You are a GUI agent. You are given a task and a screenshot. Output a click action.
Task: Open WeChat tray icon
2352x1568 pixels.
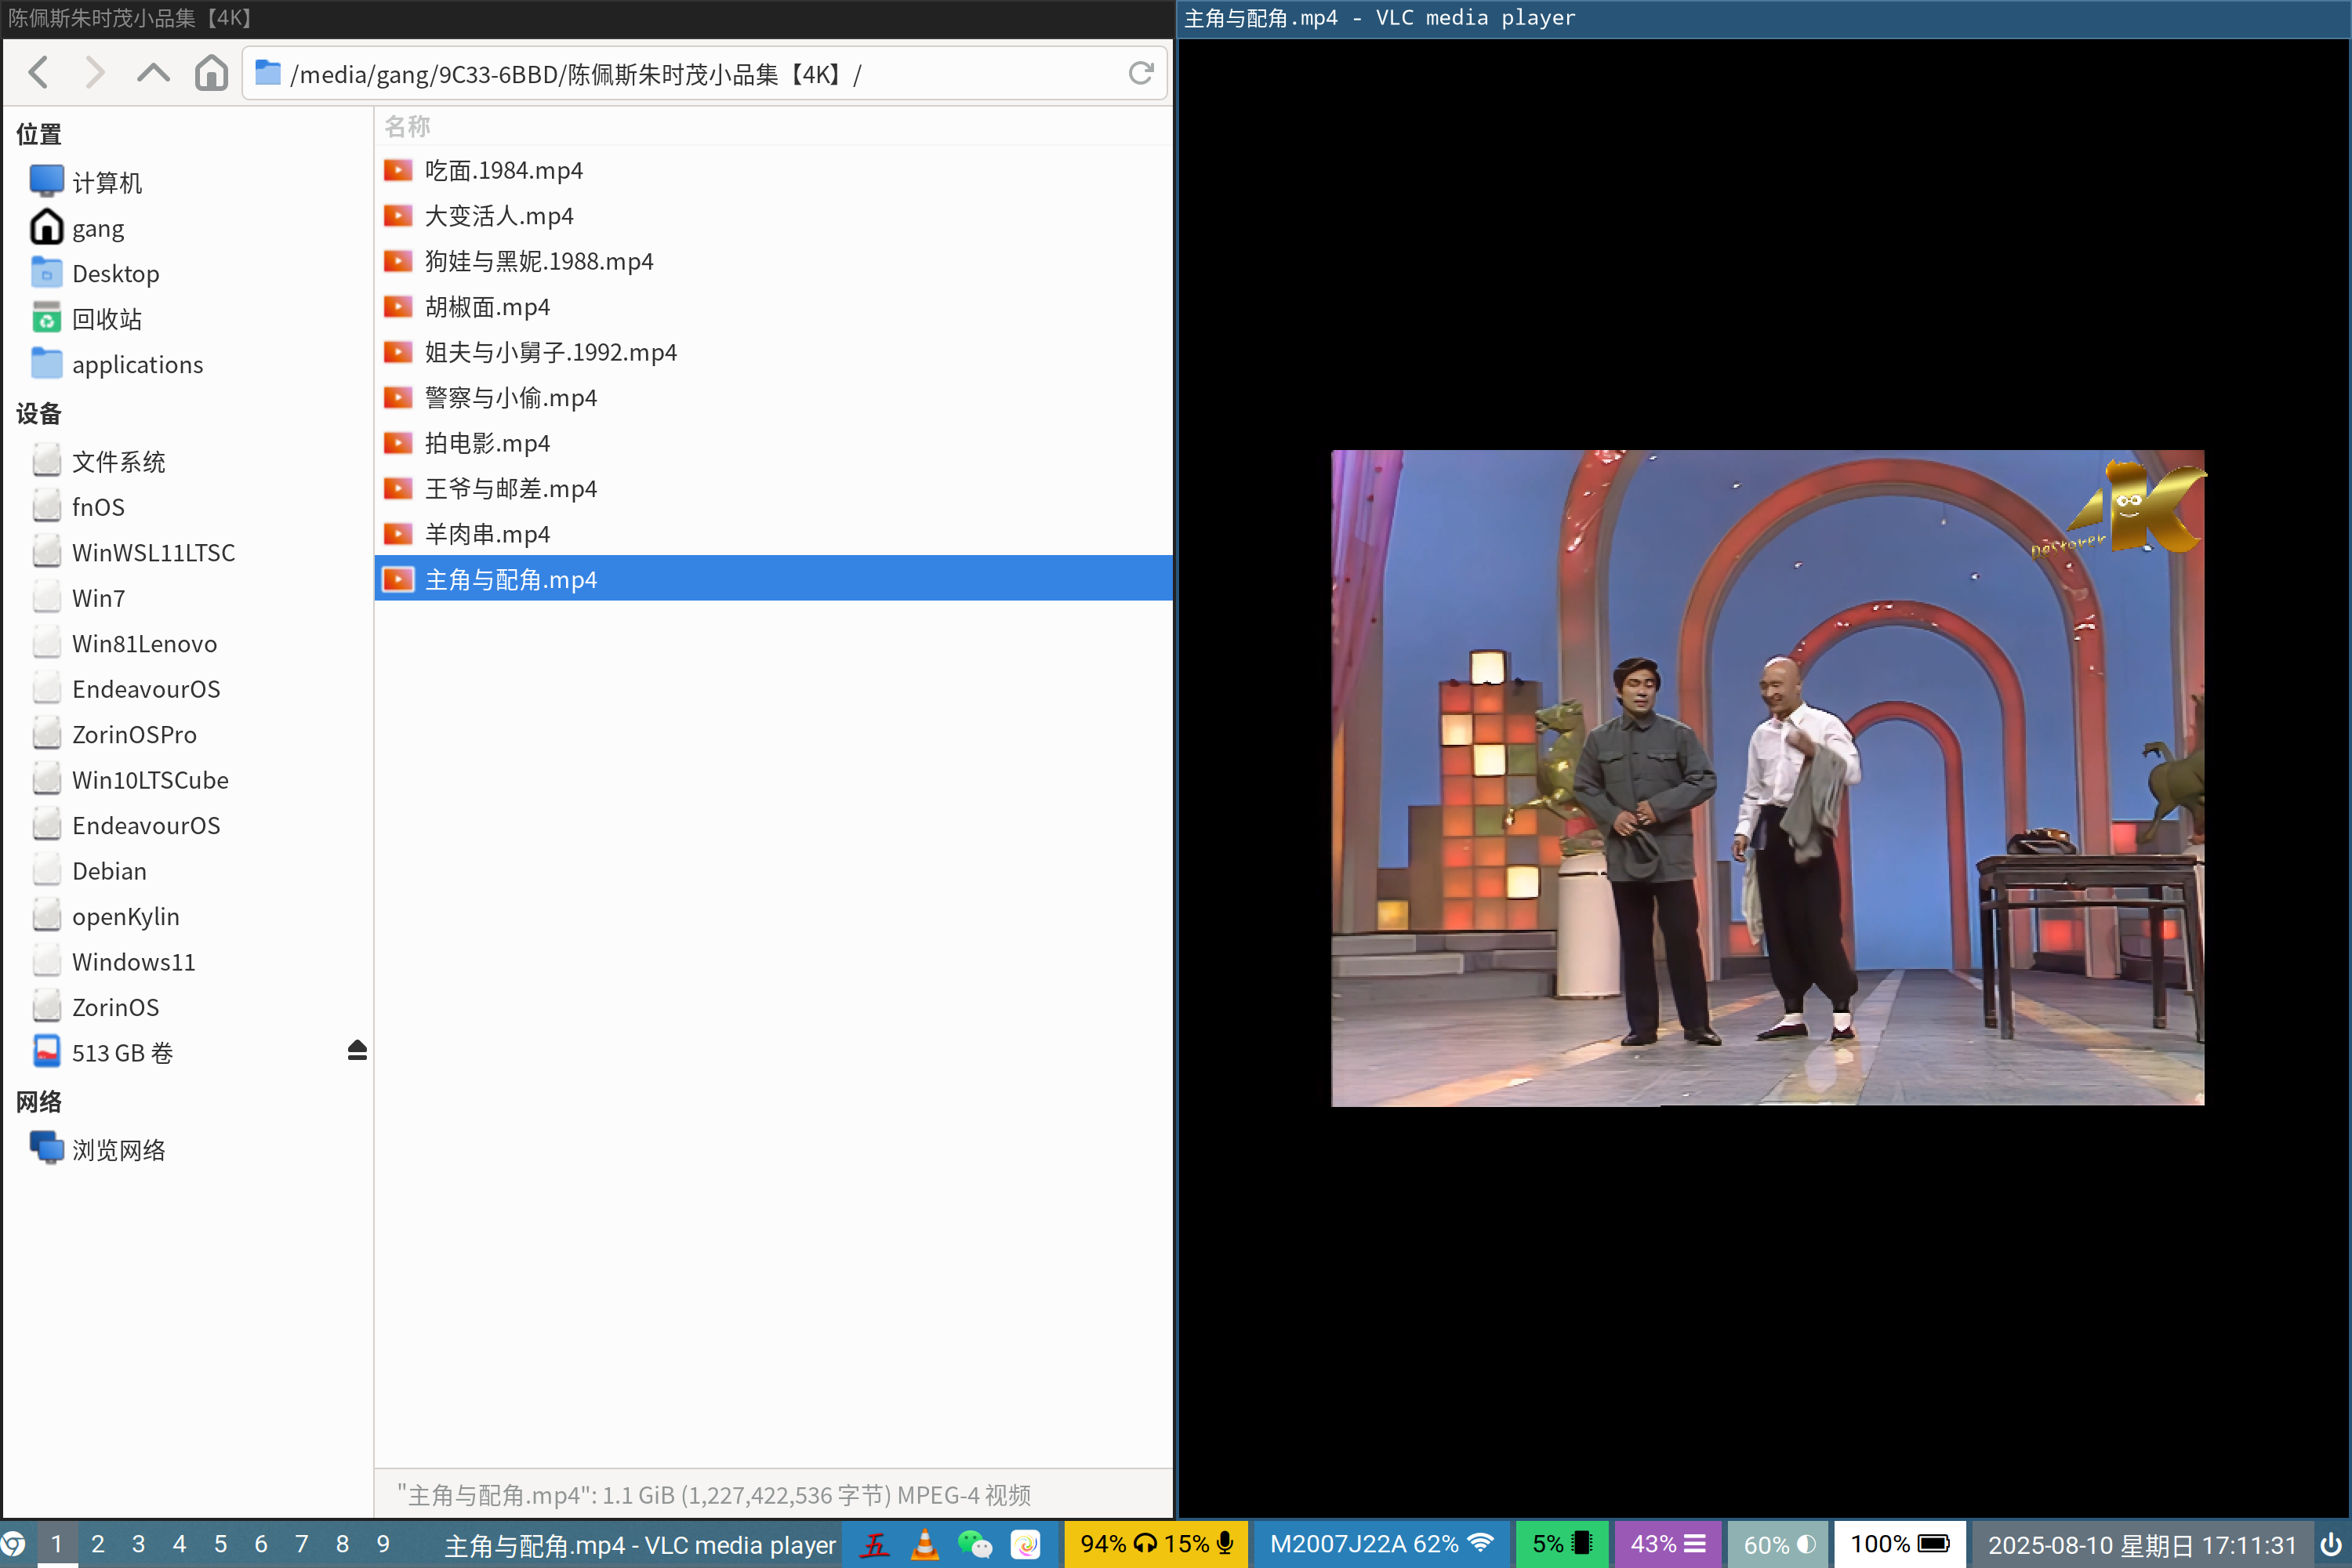pyautogui.click(x=975, y=1545)
